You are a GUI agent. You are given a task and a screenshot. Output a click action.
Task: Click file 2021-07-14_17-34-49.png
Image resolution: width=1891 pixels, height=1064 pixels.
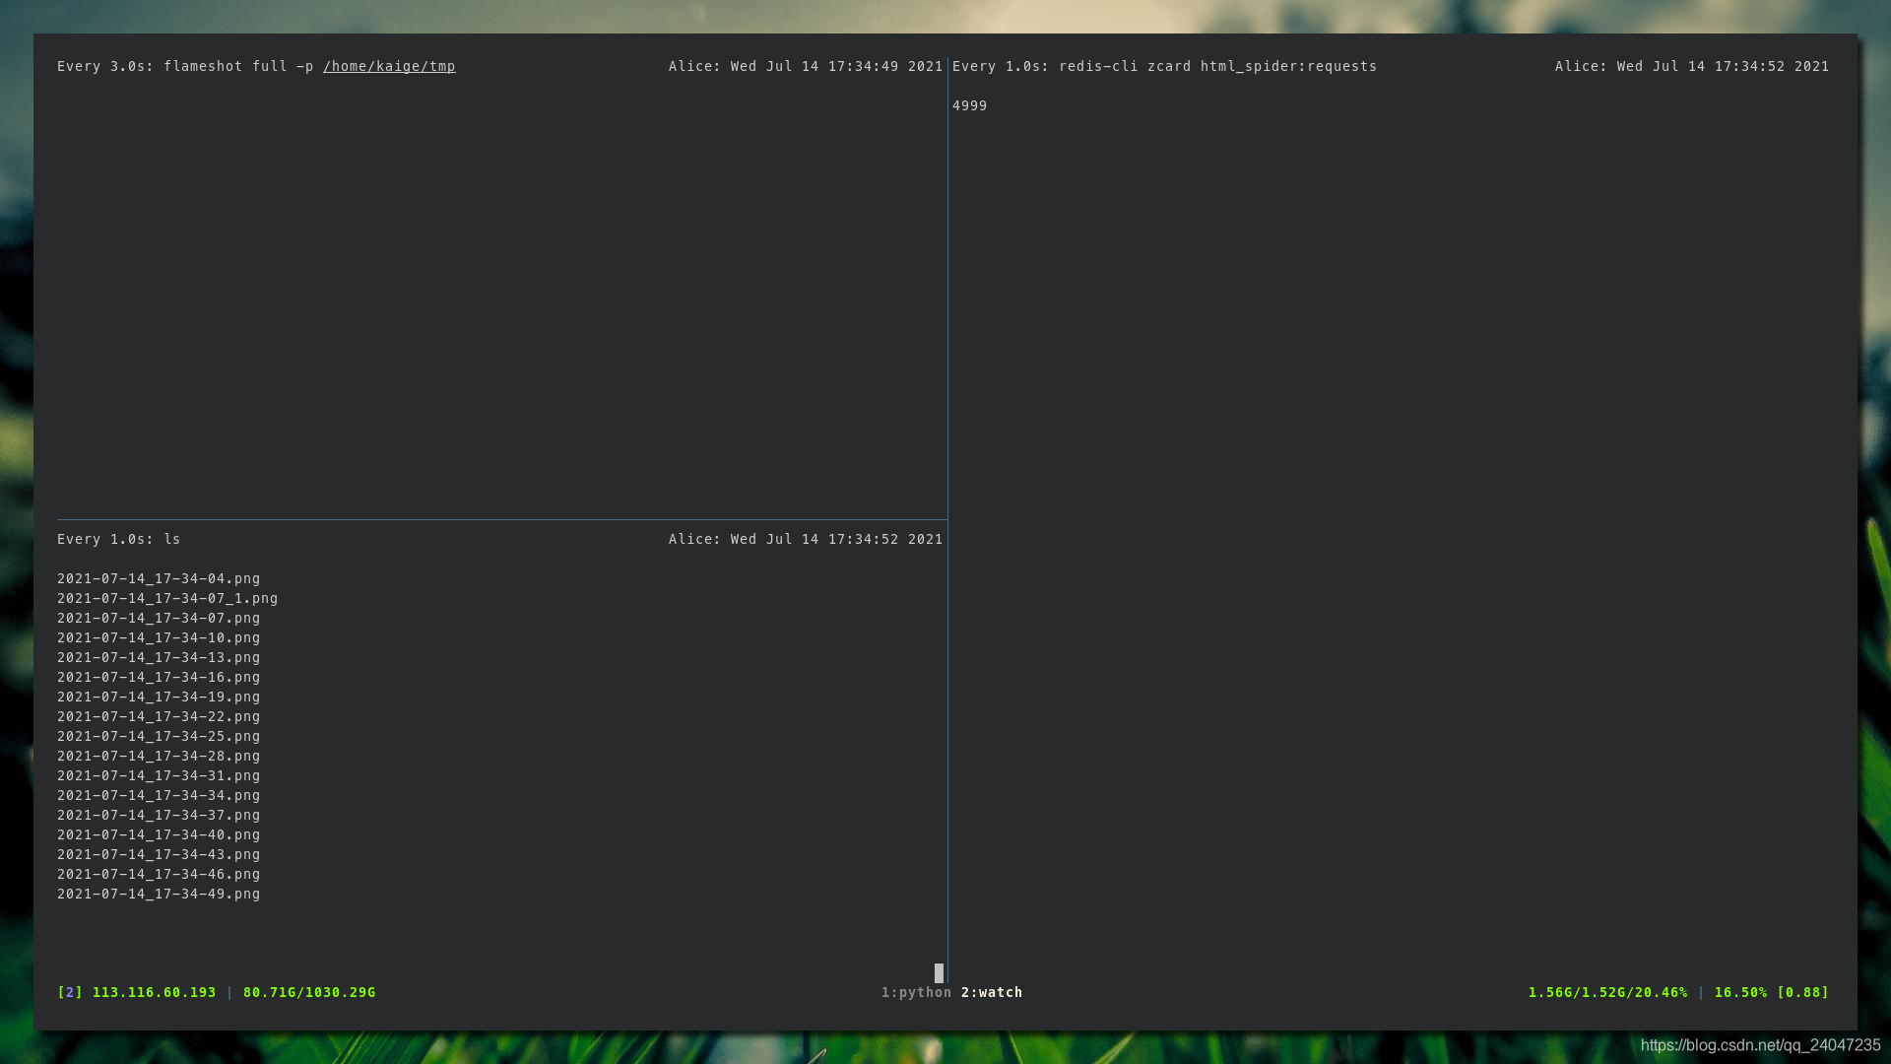tap(159, 894)
